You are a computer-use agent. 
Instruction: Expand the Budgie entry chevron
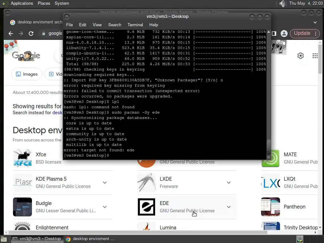tap(105, 207)
